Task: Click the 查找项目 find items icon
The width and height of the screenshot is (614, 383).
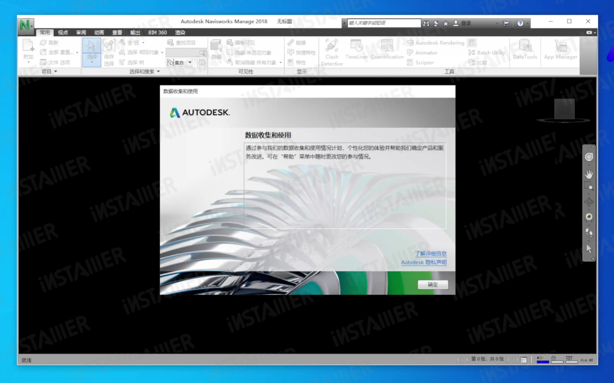Action: pyautogui.click(x=171, y=42)
